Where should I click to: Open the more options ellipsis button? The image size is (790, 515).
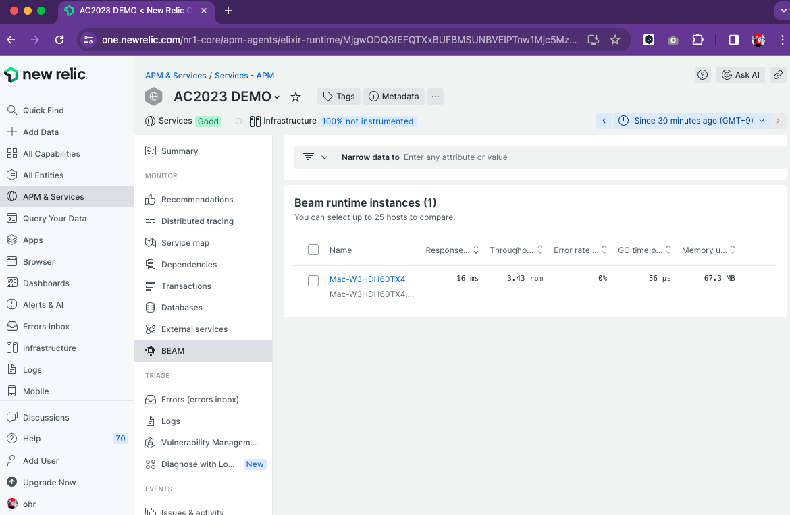point(436,97)
